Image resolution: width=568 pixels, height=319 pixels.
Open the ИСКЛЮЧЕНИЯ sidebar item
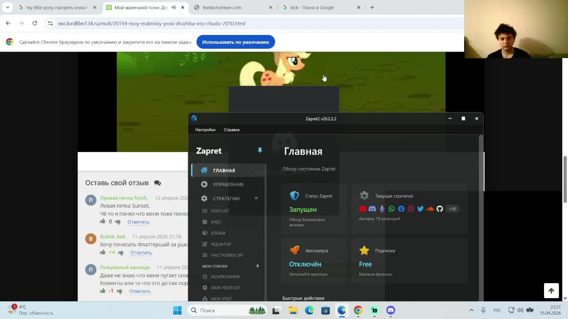225,276
